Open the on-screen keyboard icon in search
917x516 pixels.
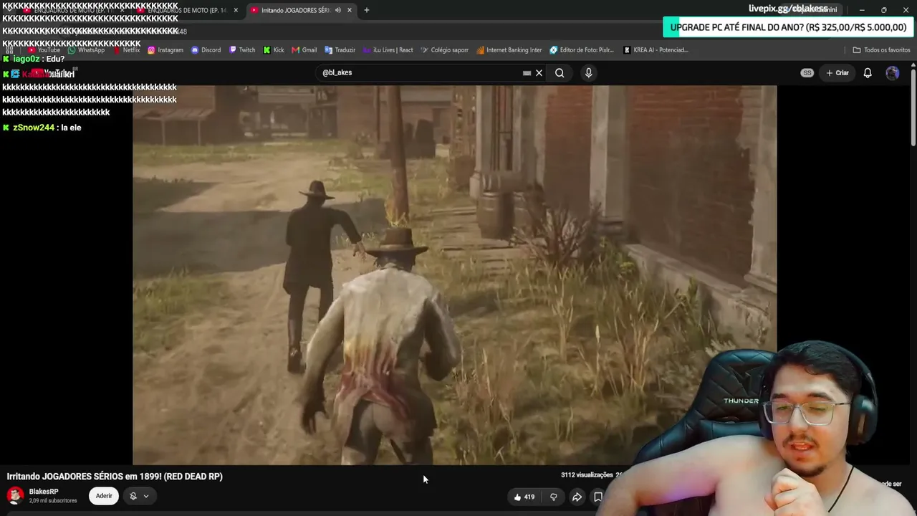point(527,72)
